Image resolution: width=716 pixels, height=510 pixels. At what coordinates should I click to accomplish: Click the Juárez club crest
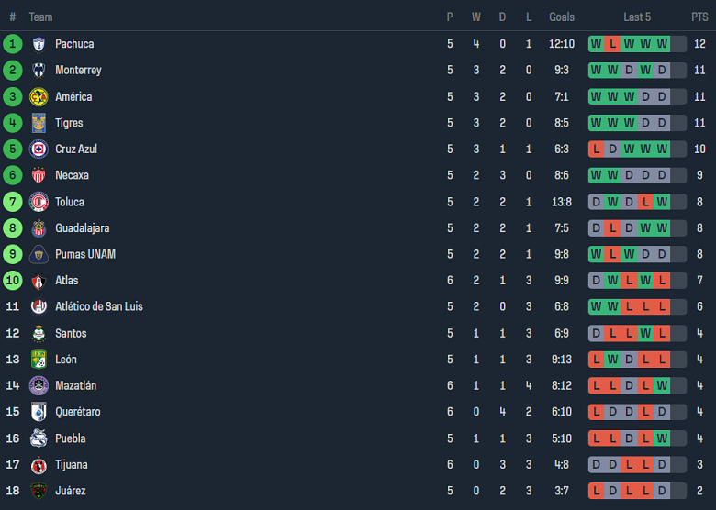(39, 491)
